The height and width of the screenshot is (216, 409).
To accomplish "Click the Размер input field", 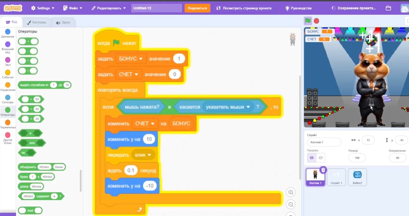I will coord(357,158).
